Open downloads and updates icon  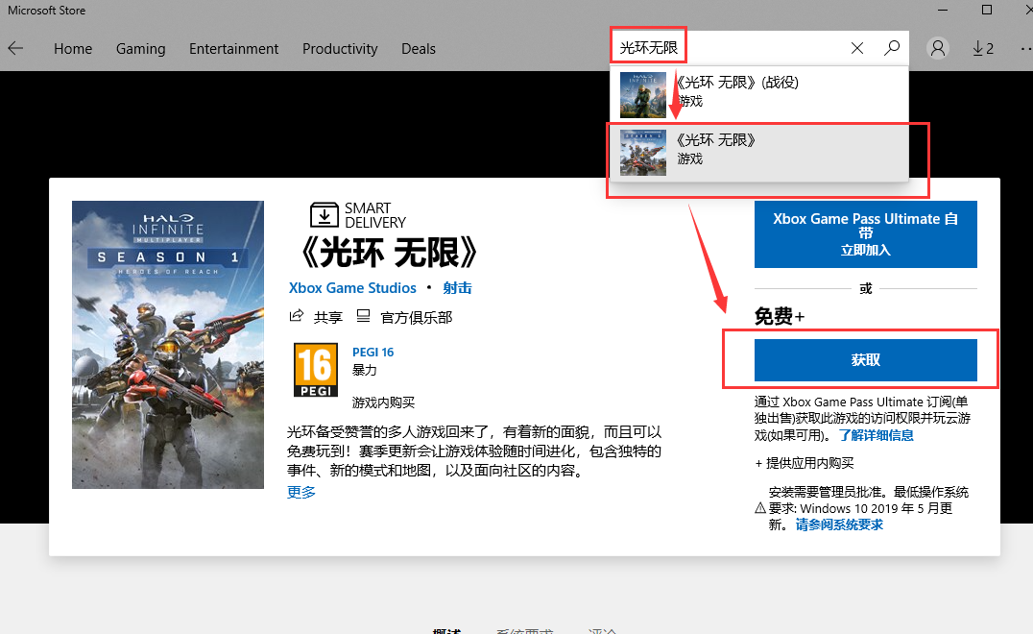click(x=983, y=48)
